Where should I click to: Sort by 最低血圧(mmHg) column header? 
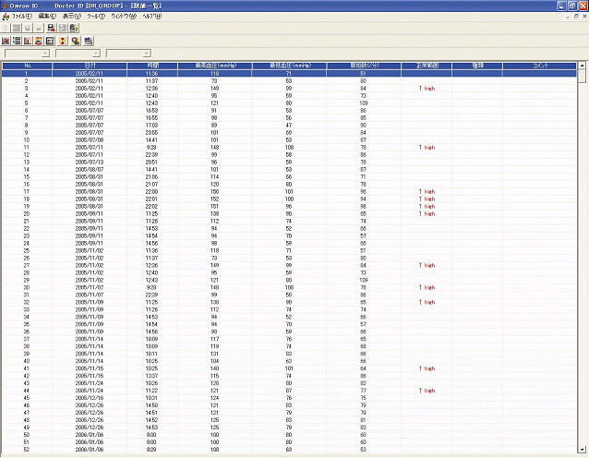tap(290, 66)
